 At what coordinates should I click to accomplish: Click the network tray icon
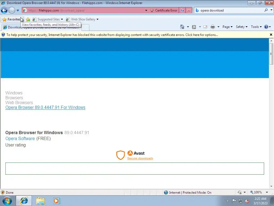241,201
